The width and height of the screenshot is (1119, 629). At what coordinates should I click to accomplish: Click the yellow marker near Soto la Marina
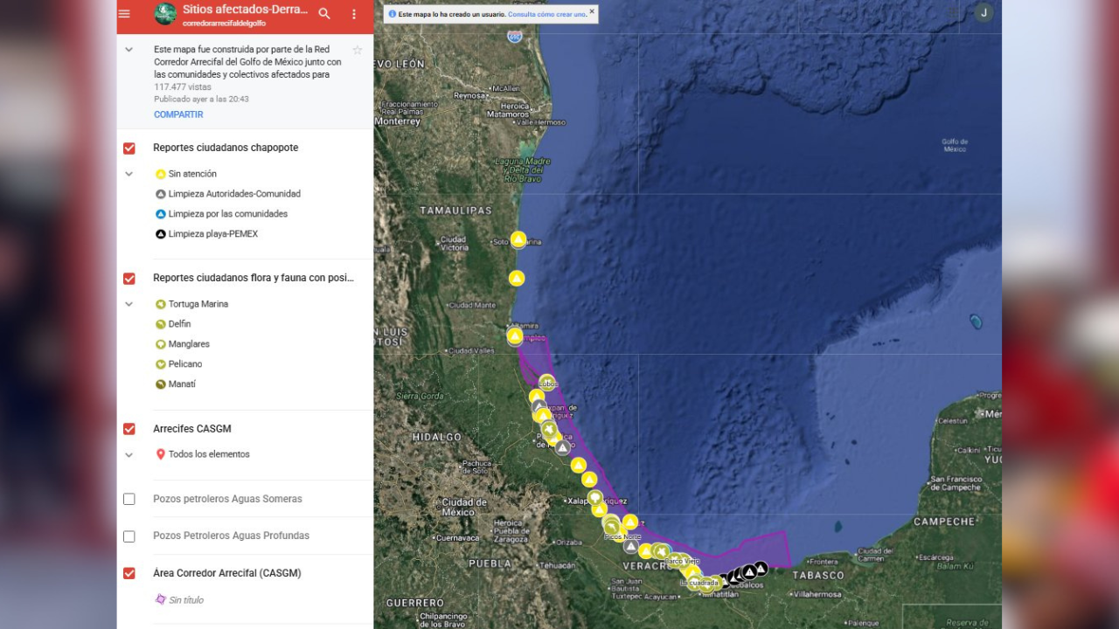(518, 238)
